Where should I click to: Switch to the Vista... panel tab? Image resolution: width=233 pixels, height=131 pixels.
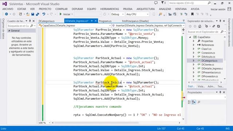pyautogui.click(x=201, y=86)
